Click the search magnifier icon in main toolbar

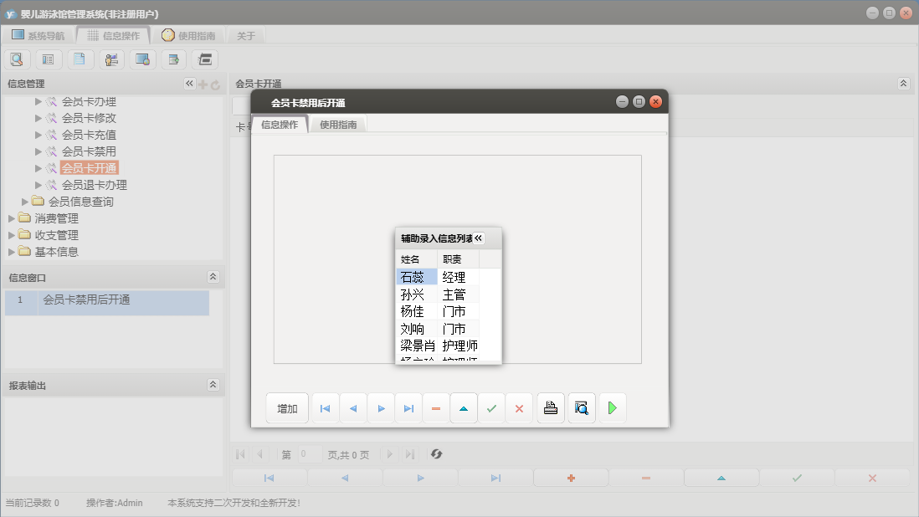coord(17,59)
